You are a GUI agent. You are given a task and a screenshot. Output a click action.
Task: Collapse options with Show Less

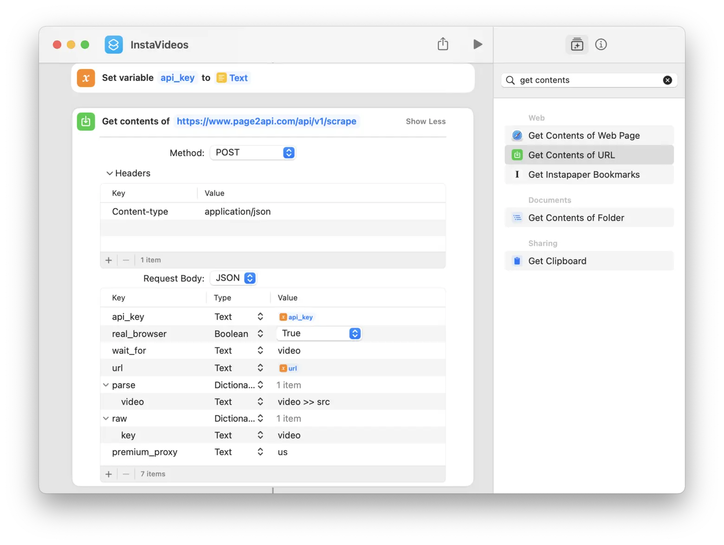(x=426, y=121)
